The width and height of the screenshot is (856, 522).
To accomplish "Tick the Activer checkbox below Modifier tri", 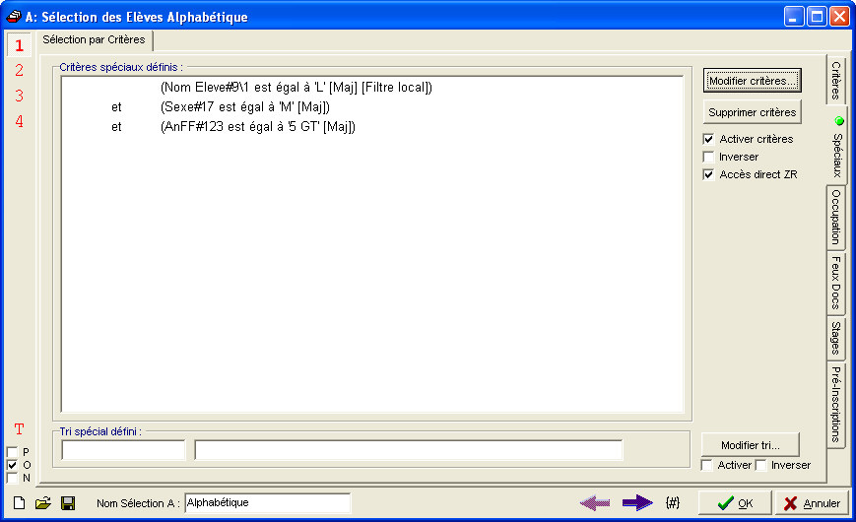I will [706, 465].
